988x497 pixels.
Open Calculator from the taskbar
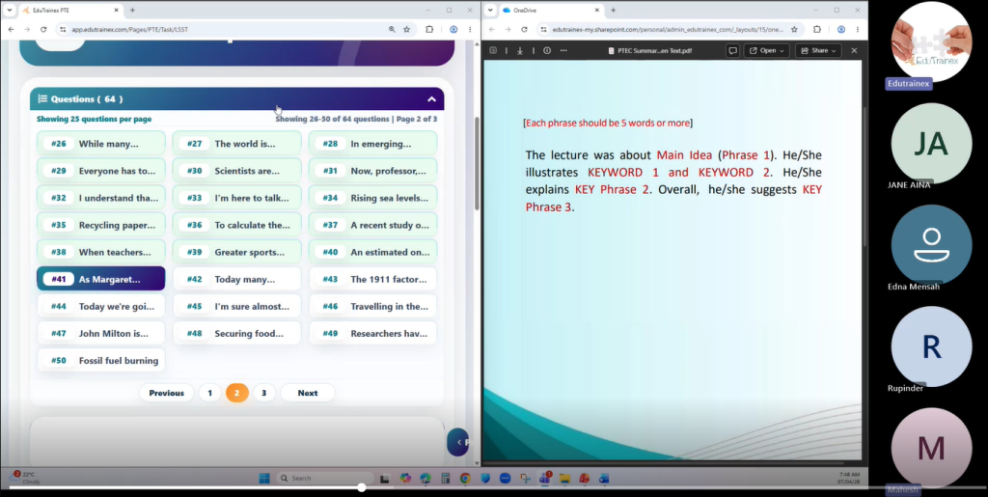(446, 478)
